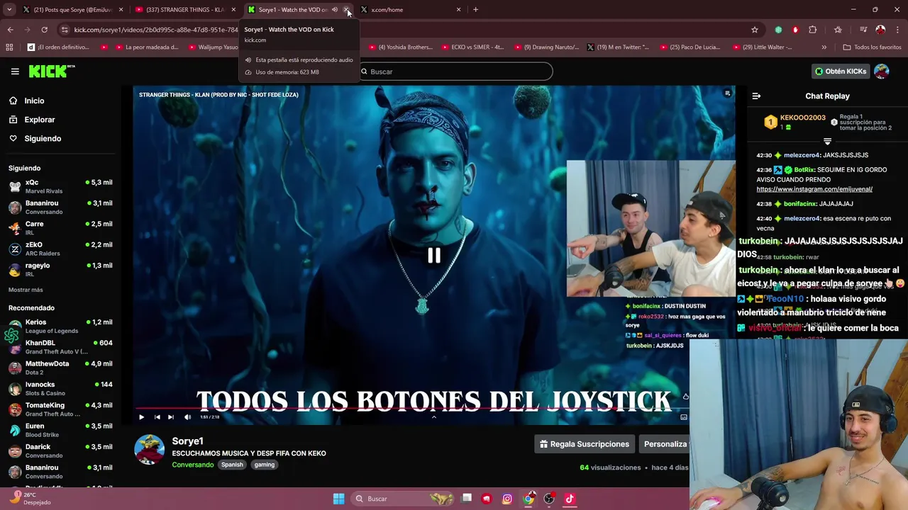The width and height of the screenshot is (908, 510).
Task: Click the Obtén KICKs button
Action: pyautogui.click(x=841, y=72)
